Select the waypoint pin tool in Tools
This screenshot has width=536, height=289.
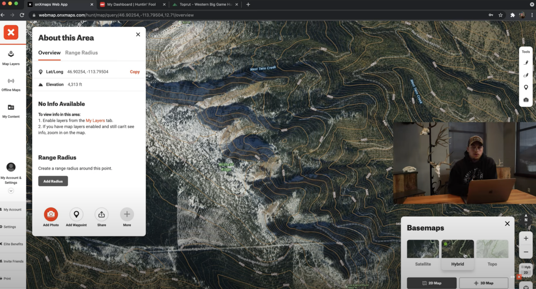pyautogui.click(x=526, y=87)
